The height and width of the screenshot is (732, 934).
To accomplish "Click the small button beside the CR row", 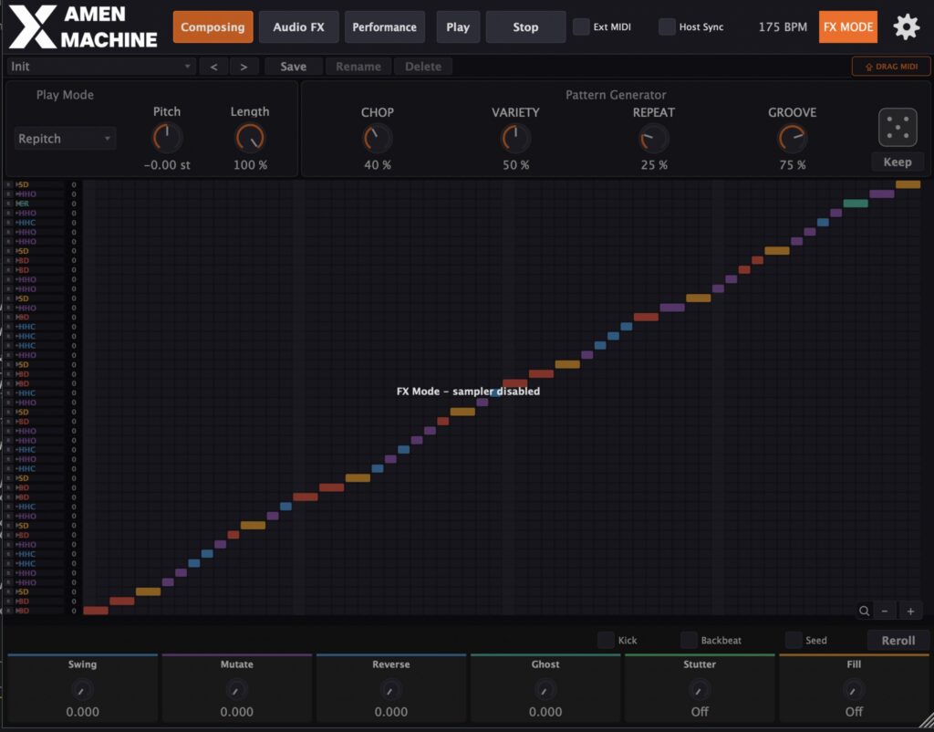I will (x=8, y=204).
